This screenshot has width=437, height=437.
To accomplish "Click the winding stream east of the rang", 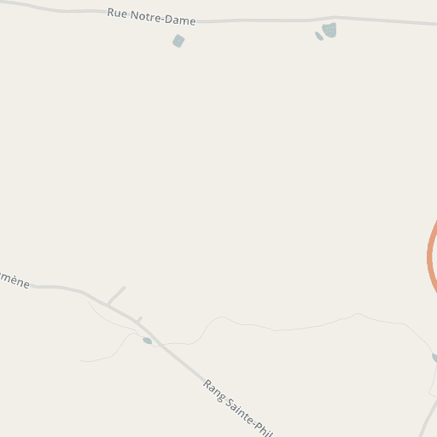I will point(284,327).
